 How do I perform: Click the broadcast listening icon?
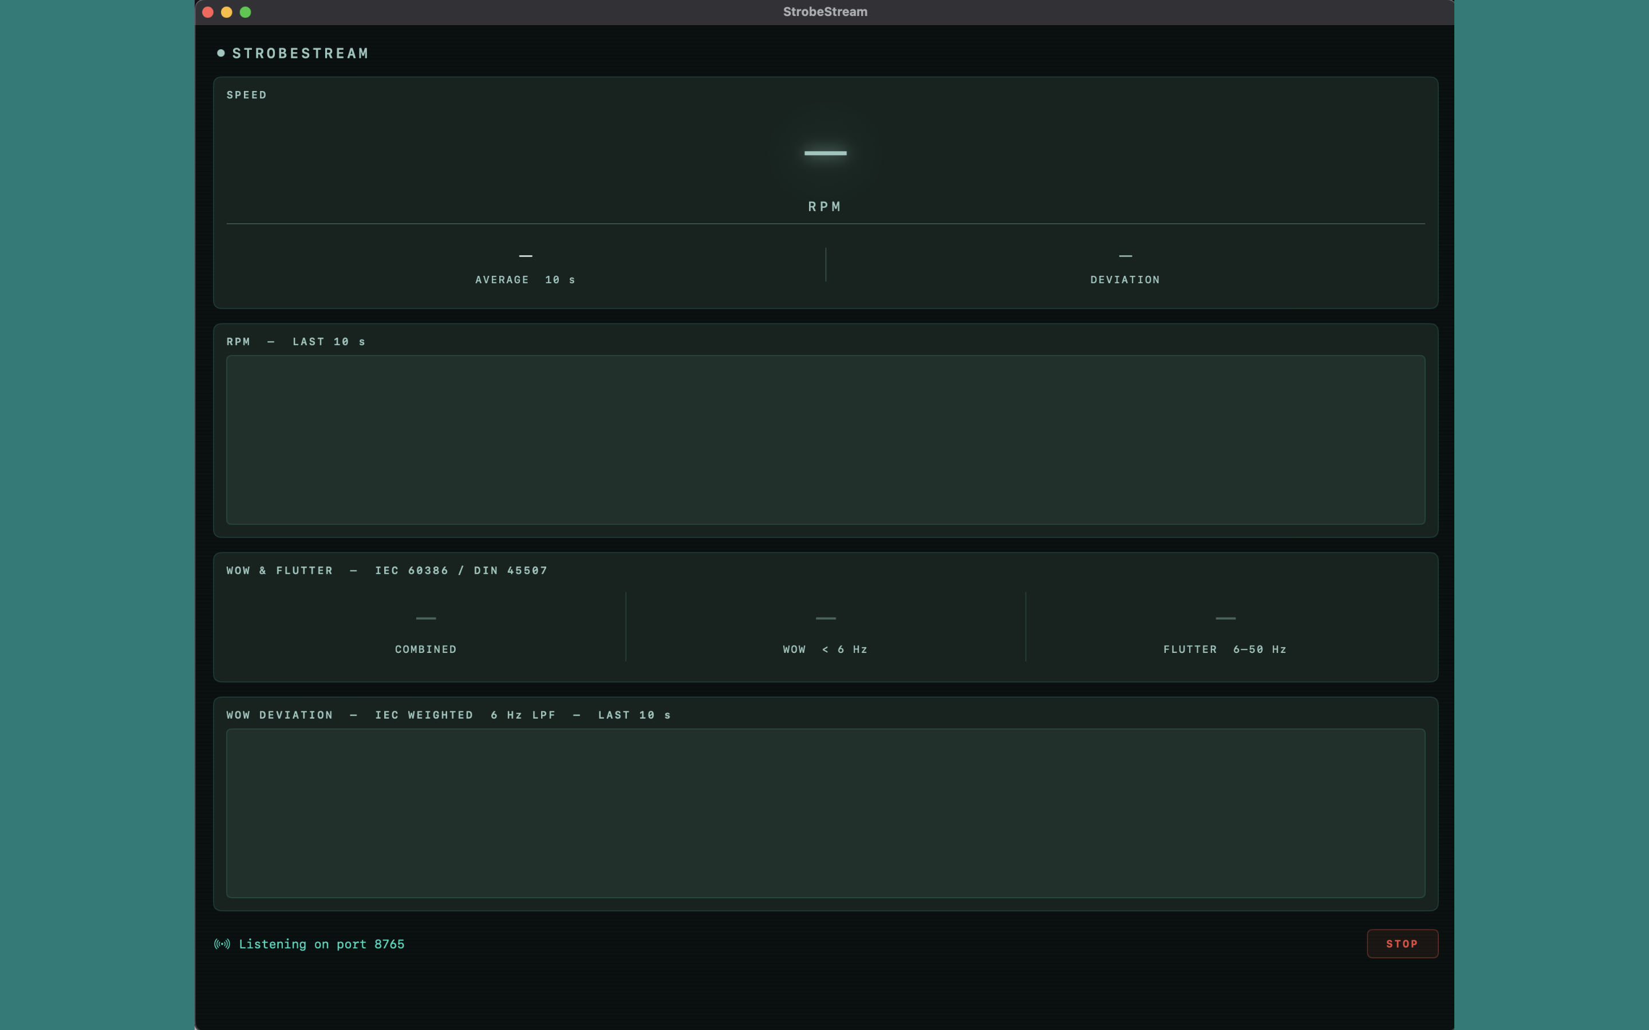pyautogui.click(x=222, y=944)
